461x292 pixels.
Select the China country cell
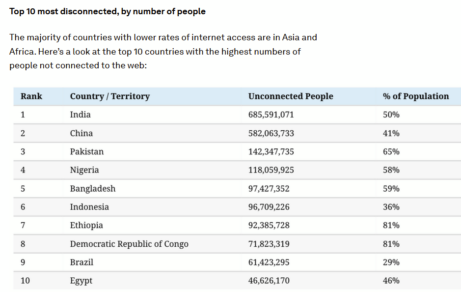point(81,133)
